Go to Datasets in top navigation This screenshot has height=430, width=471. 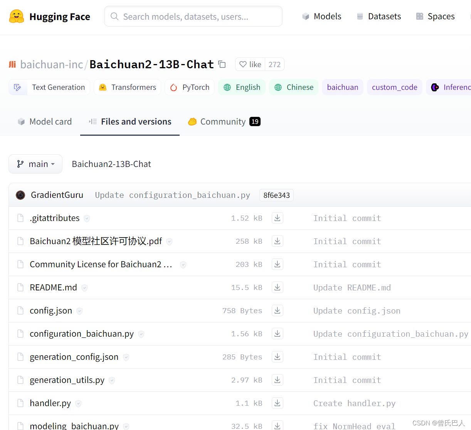tap(379, 16)
